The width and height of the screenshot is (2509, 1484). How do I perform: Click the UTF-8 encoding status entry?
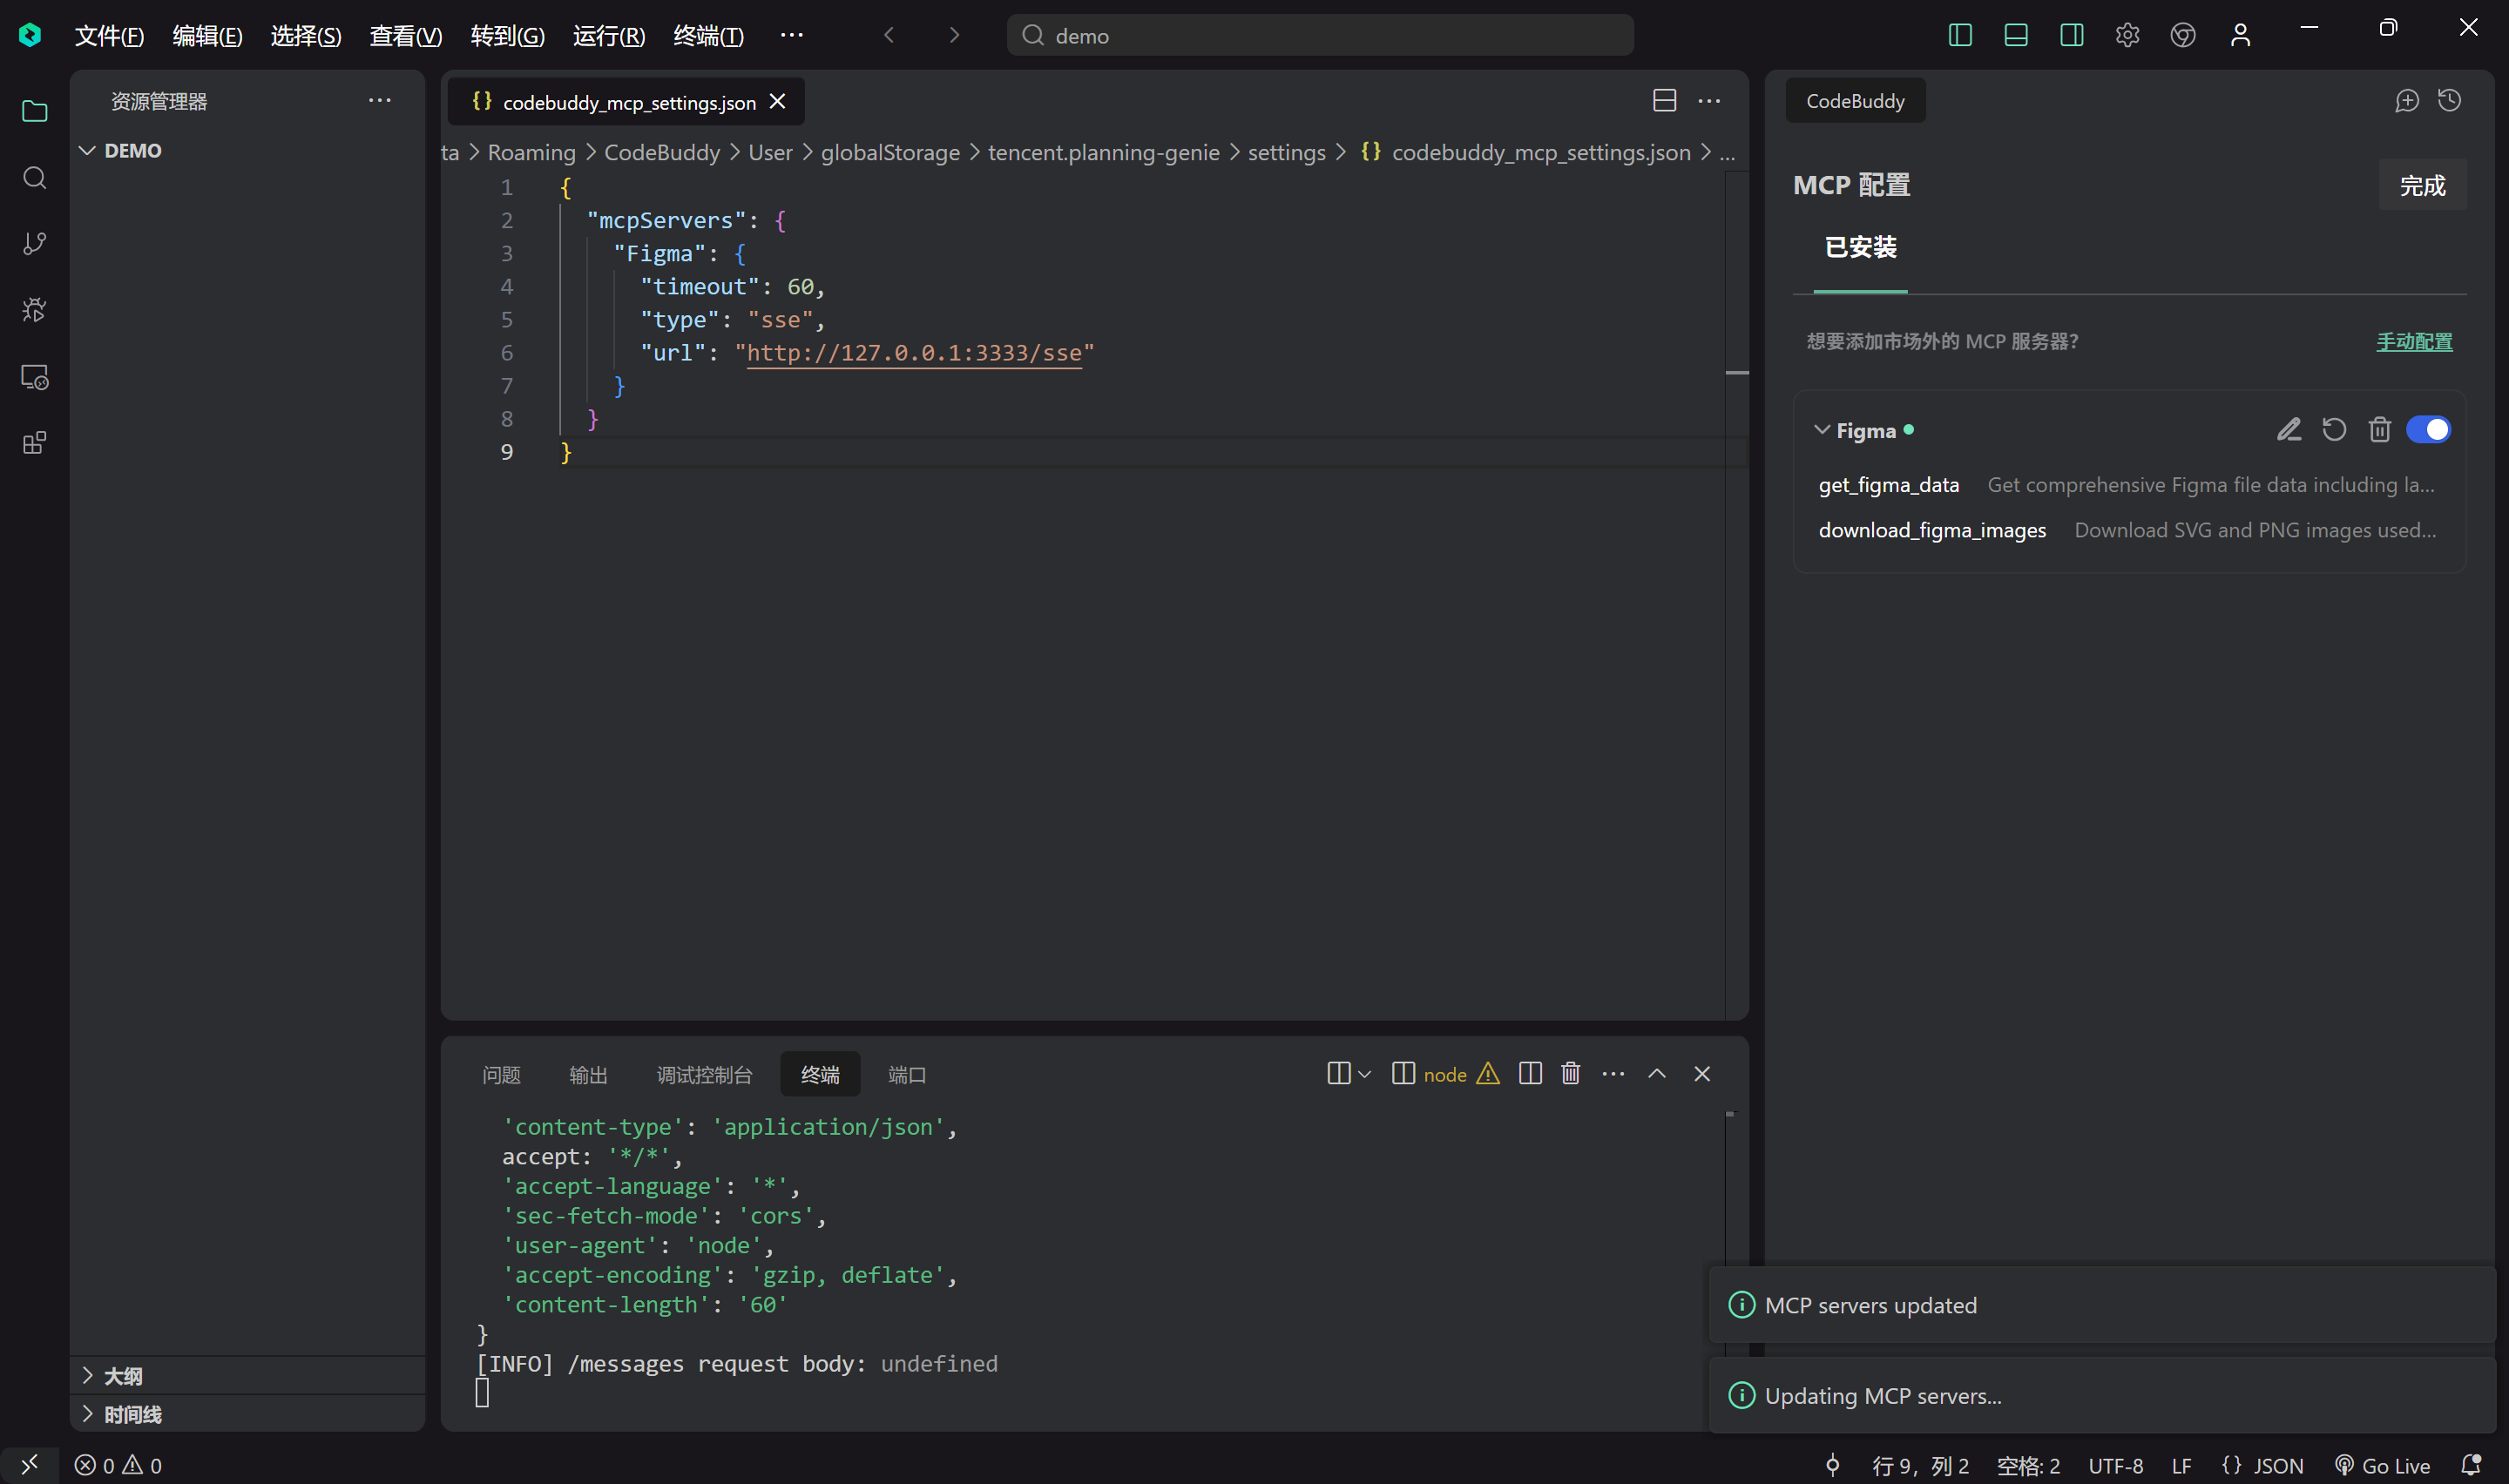[2115, 1466]
